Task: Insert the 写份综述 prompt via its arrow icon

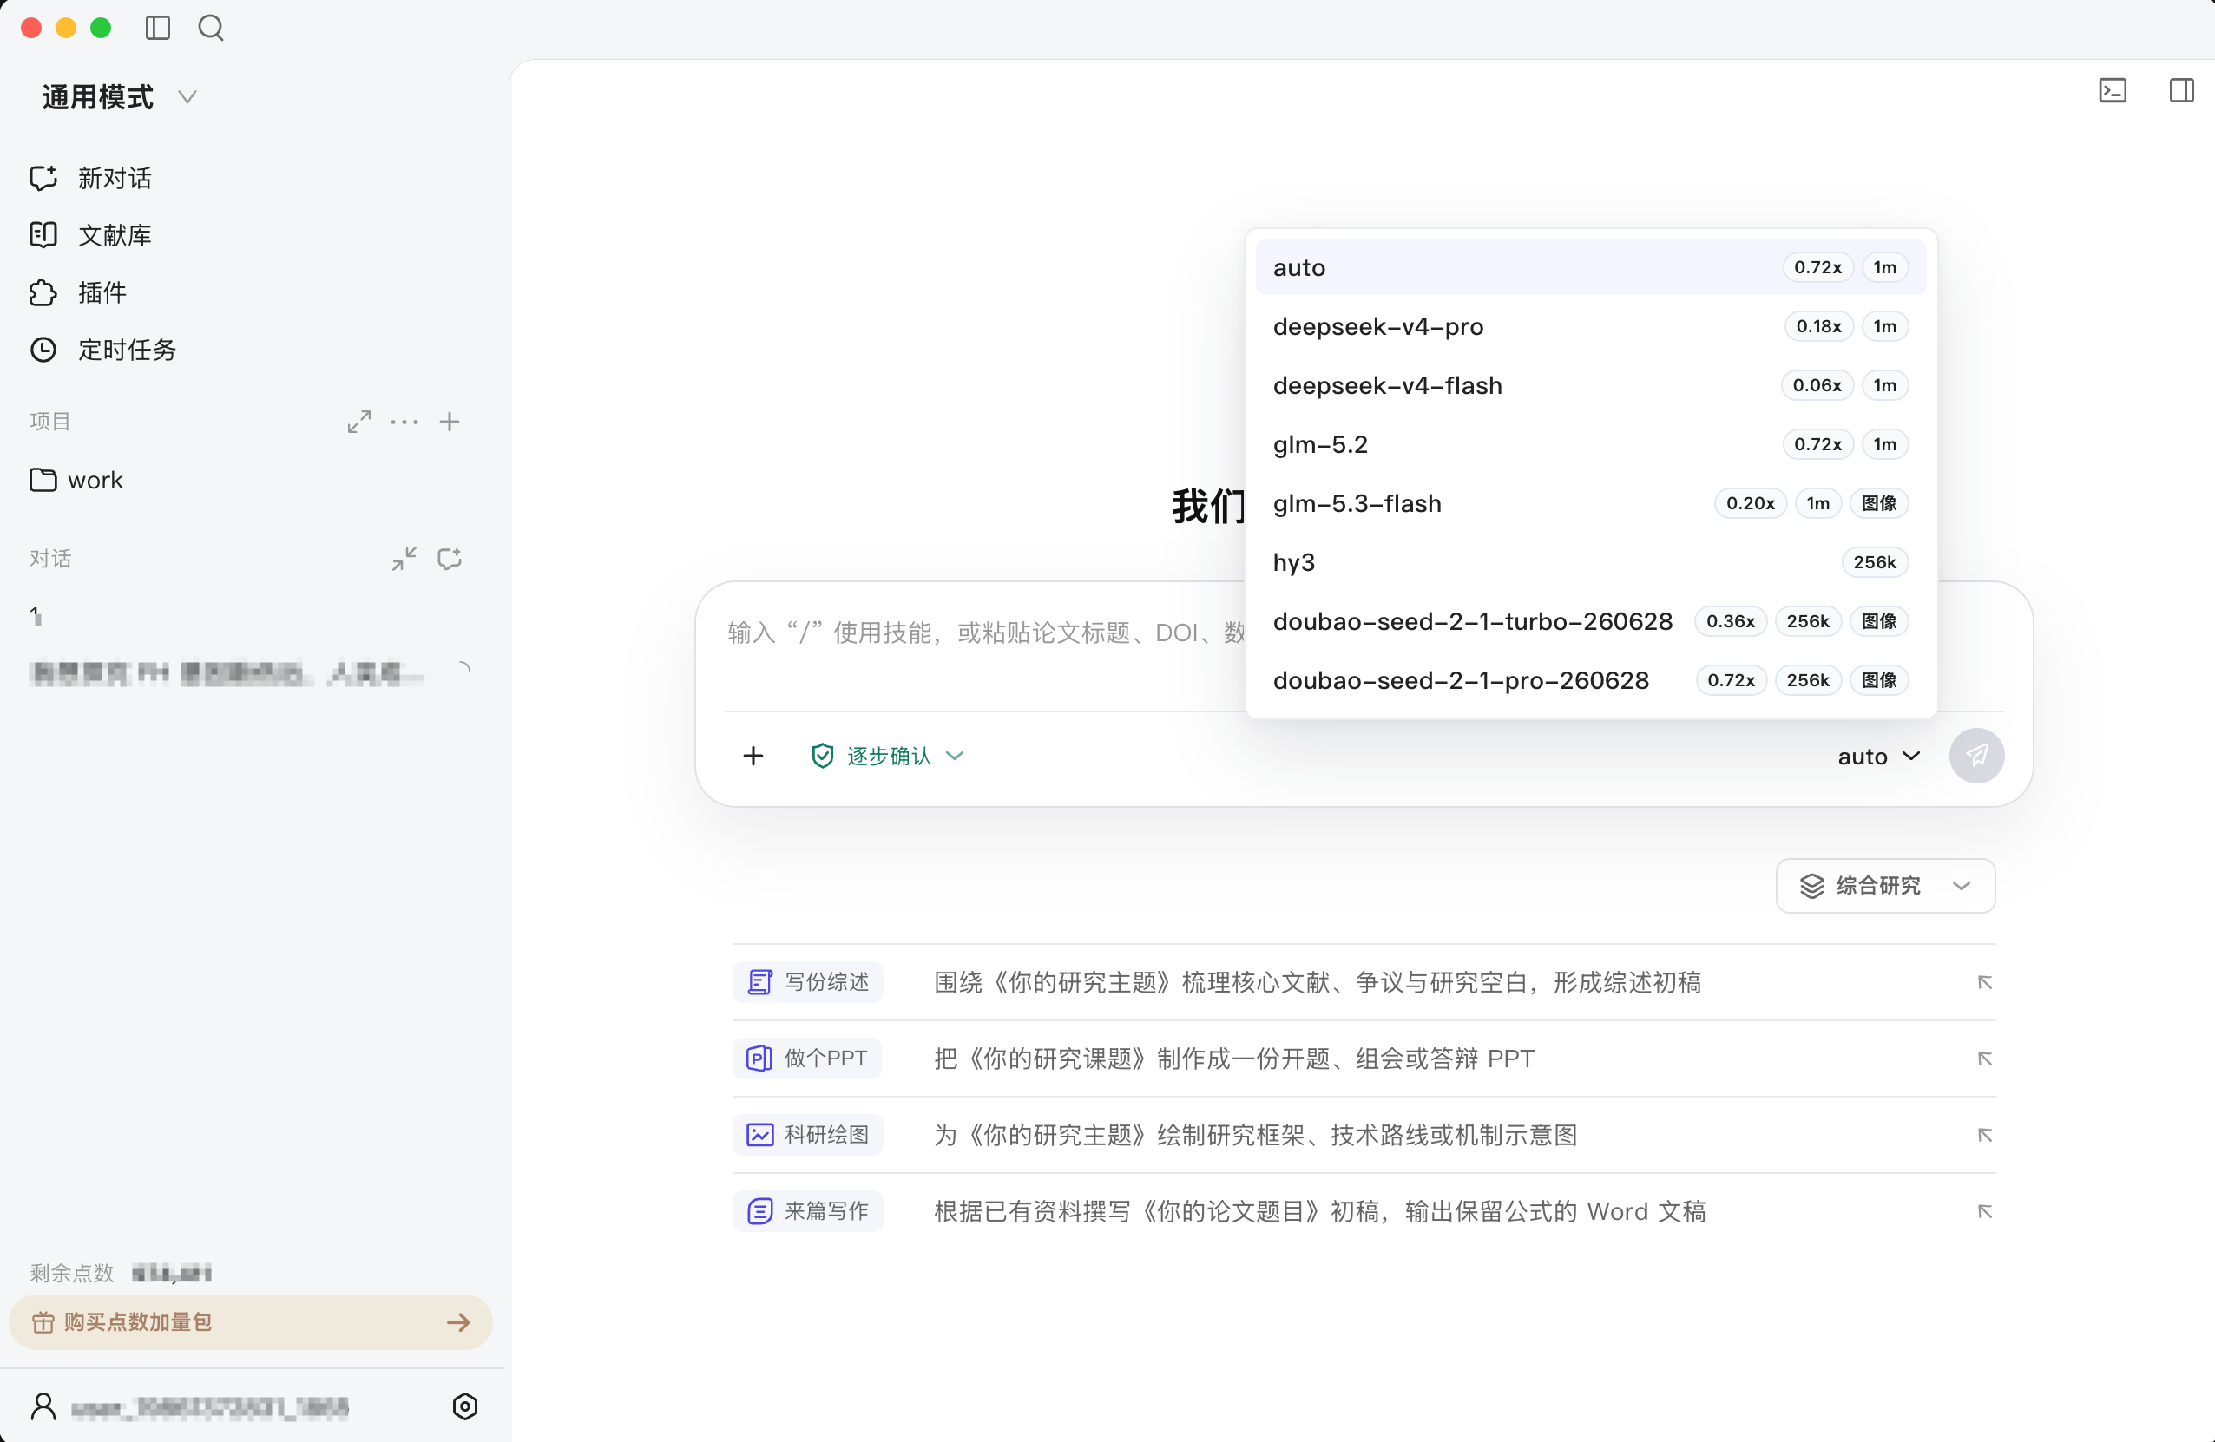Action: (1984, 982)
